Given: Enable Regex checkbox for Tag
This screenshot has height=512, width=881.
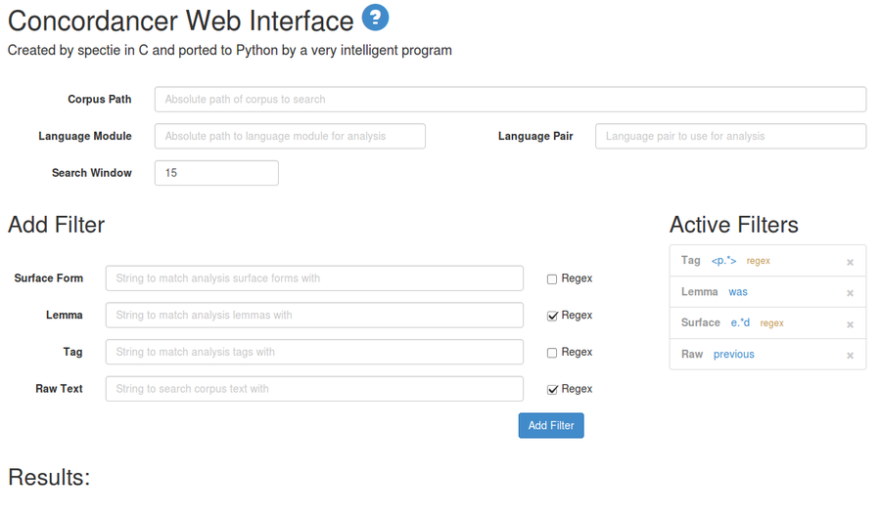Looking at the screenshot, I should [x=552, y=353].
